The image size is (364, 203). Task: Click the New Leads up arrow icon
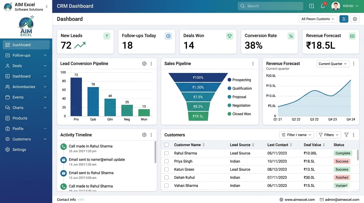point(107,36)
